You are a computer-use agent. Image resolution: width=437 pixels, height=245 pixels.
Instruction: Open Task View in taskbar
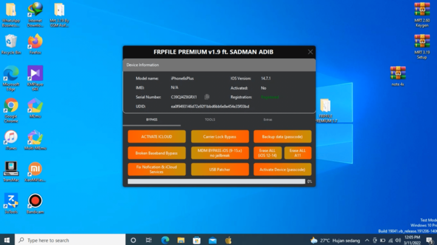coord(149,240)
